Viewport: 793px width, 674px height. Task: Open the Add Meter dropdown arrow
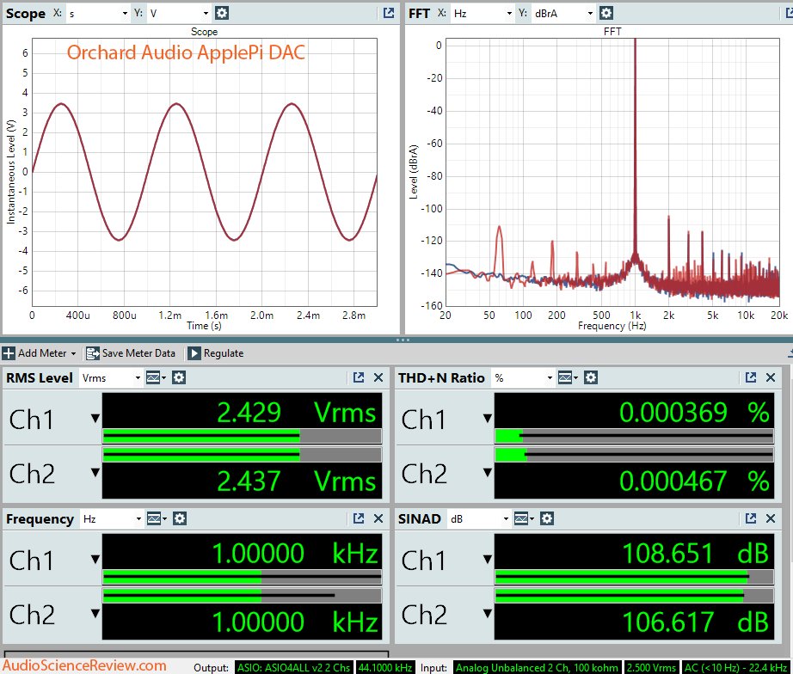(x=73, y=353)
